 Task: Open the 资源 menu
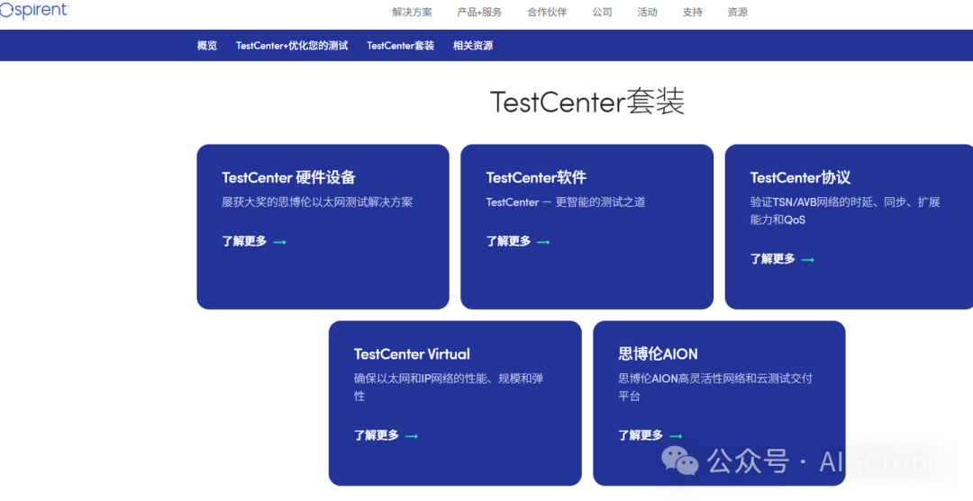coord(737,13)
